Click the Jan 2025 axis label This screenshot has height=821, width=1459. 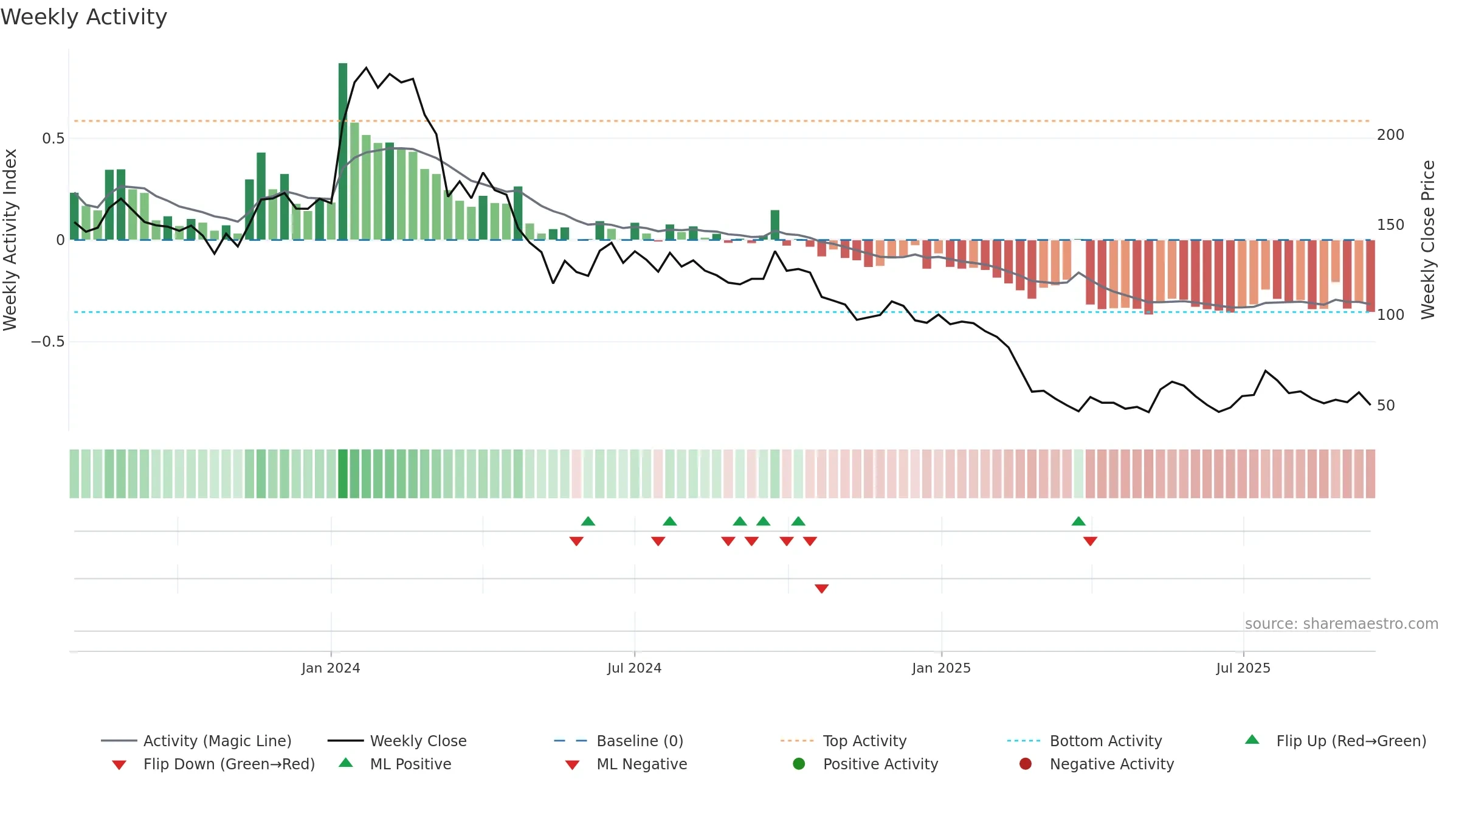pyautogui.click(x=941, y=668)
